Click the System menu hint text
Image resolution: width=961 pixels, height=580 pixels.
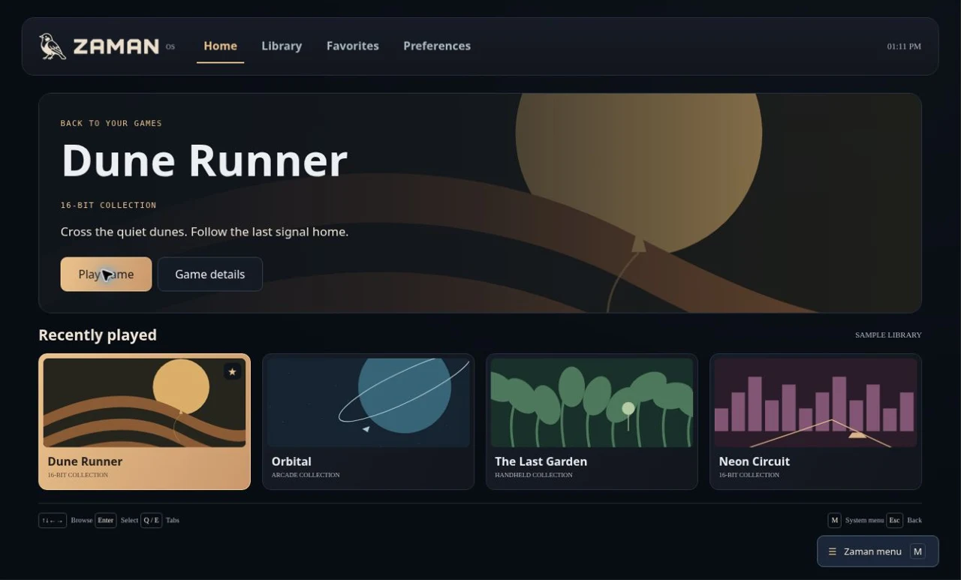864,520
